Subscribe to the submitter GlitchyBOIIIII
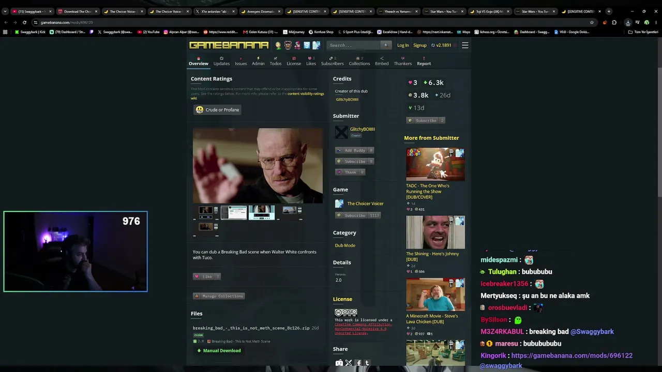662x372 pixels. (x=355, y=161)
